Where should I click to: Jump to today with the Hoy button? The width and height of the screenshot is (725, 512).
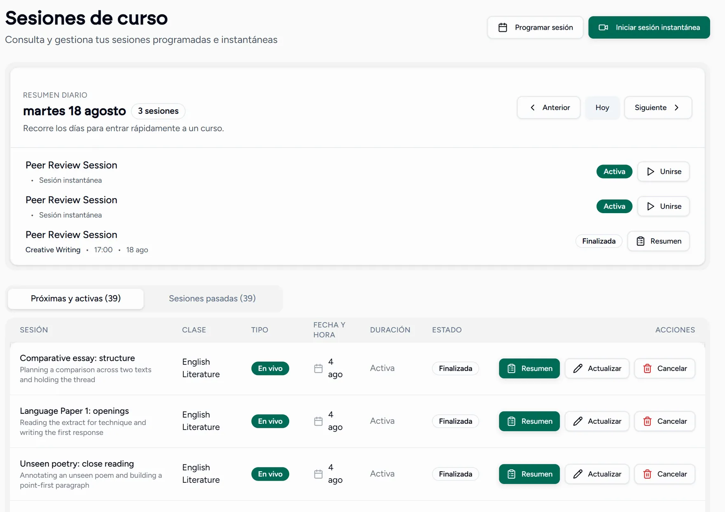click(x=602, y=108)
